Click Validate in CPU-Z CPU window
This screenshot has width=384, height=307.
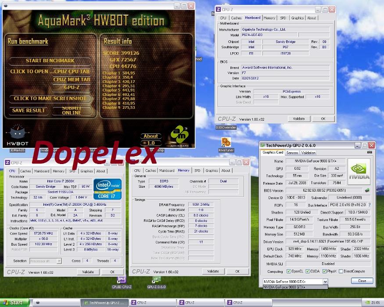88,272
